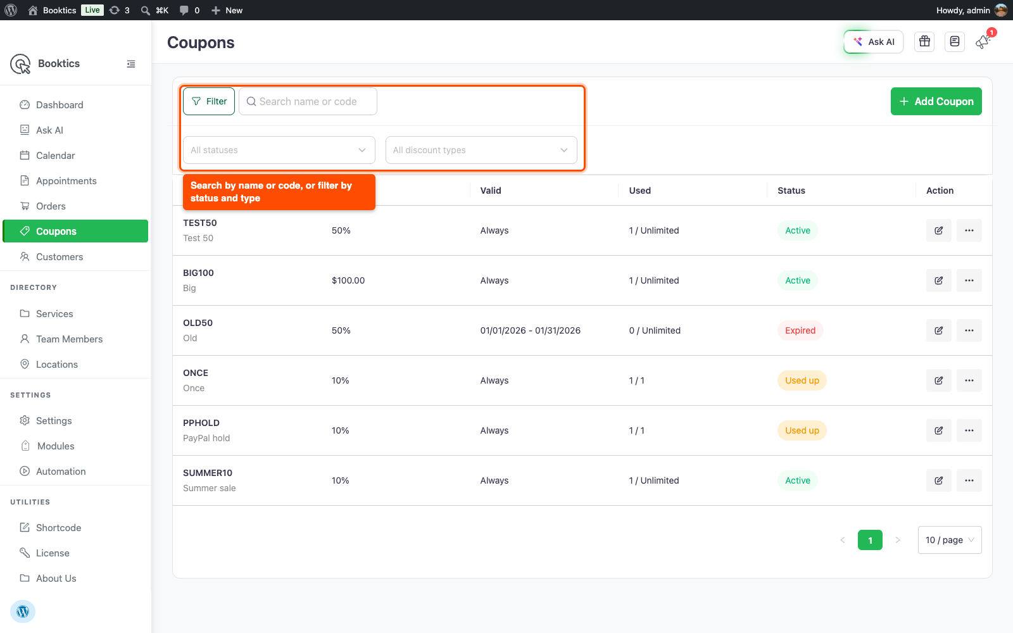Click New in the admin bar

[x=227, y=10]
